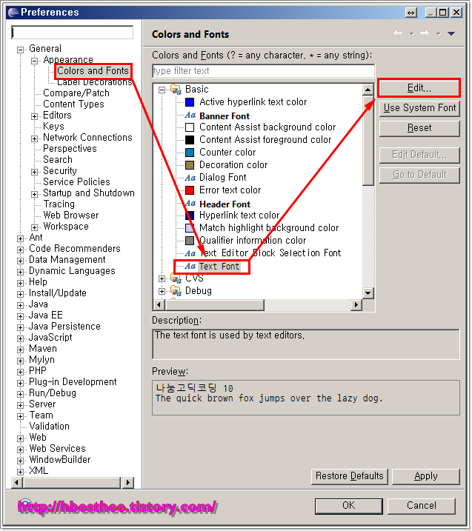This screenshot has width=472, height=531.
Task: Select the Active hyperlink text color swatch
Action: pyautogui.click(x=190, y=102)
